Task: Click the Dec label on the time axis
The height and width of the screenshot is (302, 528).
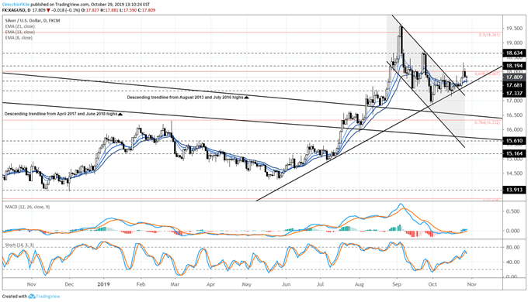Action: click(69, 284)
